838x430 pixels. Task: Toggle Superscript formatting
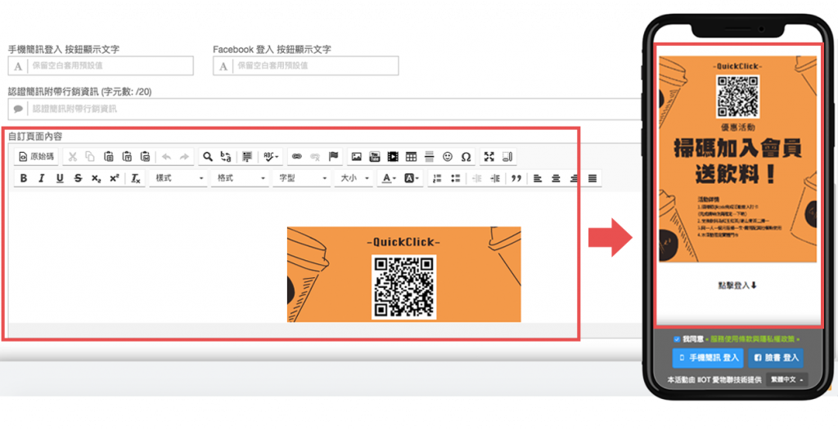(x=115, y=178)
